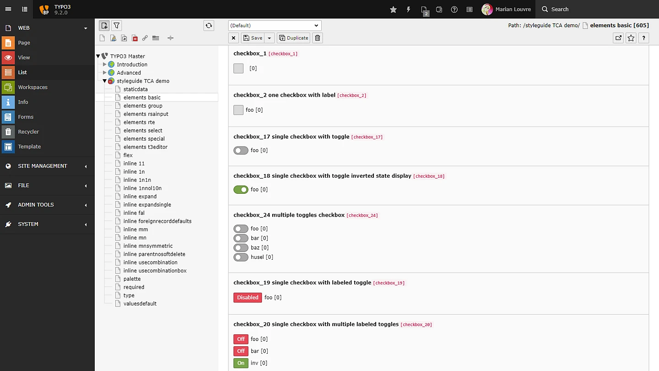Click the Duplicate button

point(293,38)
